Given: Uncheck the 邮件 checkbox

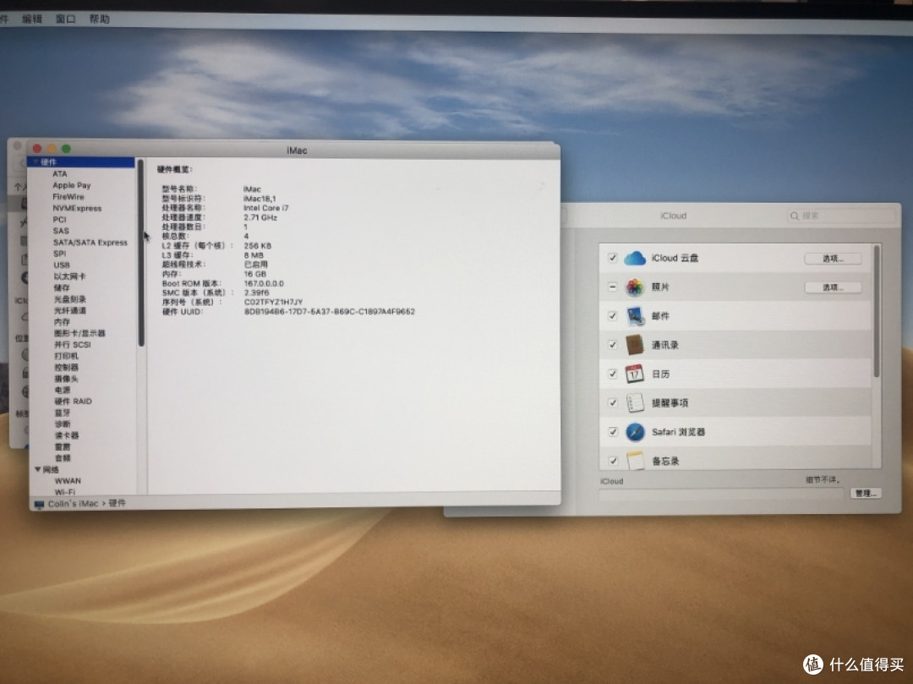Looking at the screenshot, I should tap(612, 315).
